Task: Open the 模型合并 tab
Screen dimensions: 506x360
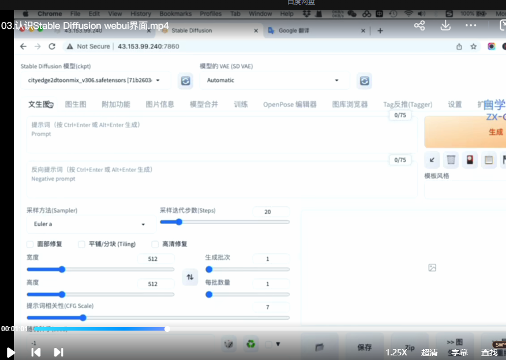Action: coord(204,104)
